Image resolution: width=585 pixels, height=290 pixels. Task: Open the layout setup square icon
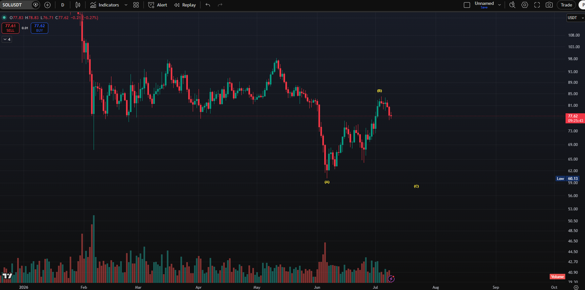[x=467, y=5]
